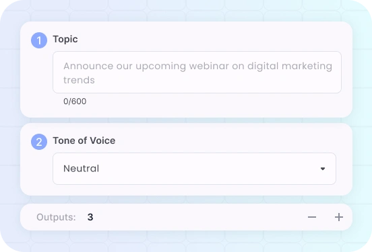Click the blue step 1 number badge
Viewport: 372px width, 252px height.
[x=39, y=40]
